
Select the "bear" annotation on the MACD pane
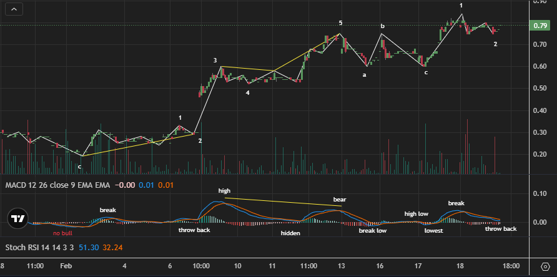click(340, 200)
